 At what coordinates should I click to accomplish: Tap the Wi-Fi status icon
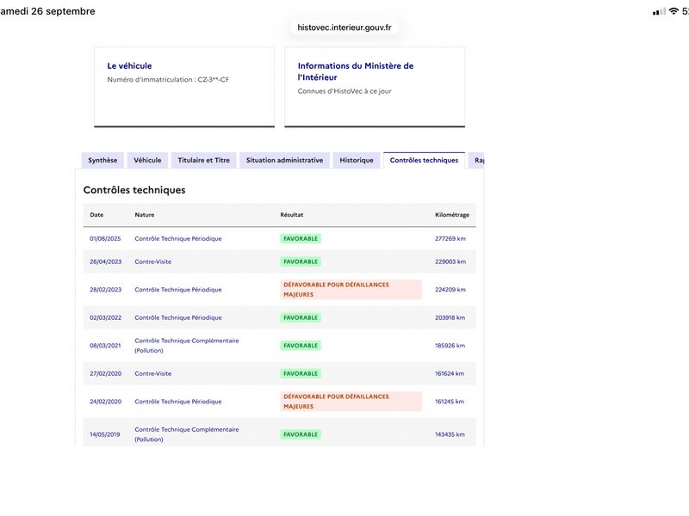tap(673, 11)
